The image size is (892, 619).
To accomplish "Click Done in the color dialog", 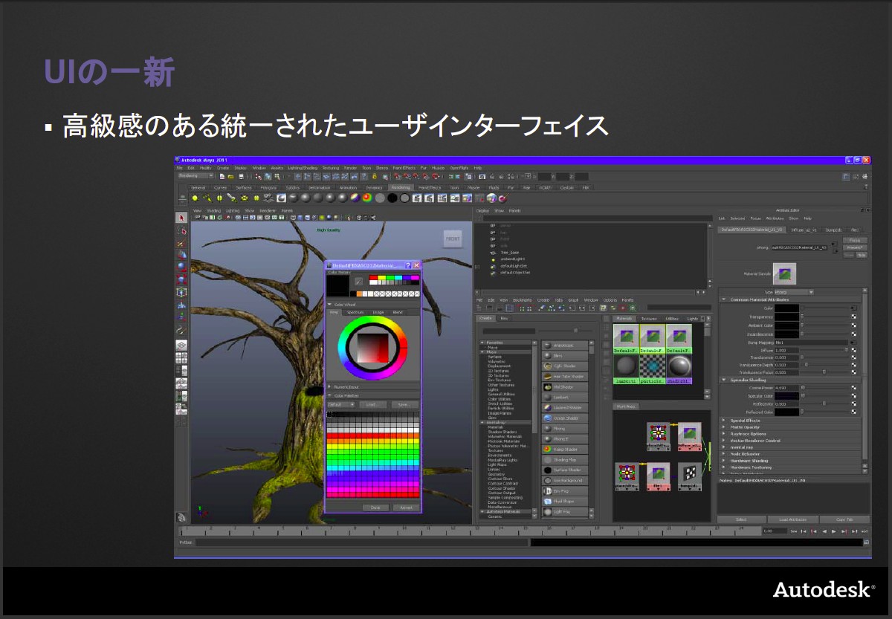I will (x=375, y=508).
